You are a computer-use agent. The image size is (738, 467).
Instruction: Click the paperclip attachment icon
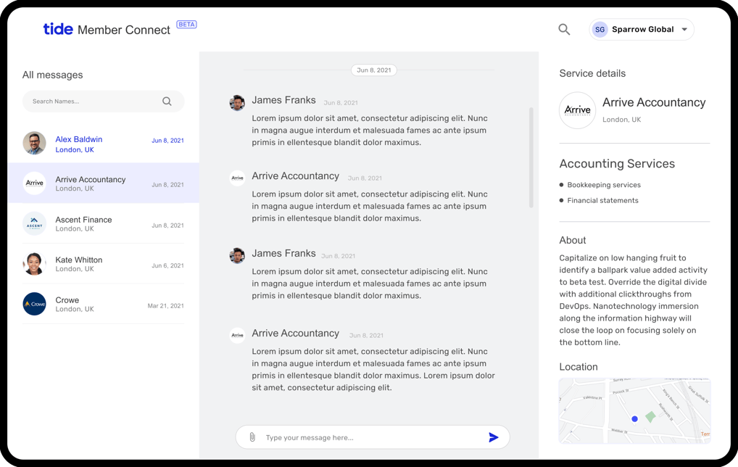pyautogui.click(x=252, y=437)
